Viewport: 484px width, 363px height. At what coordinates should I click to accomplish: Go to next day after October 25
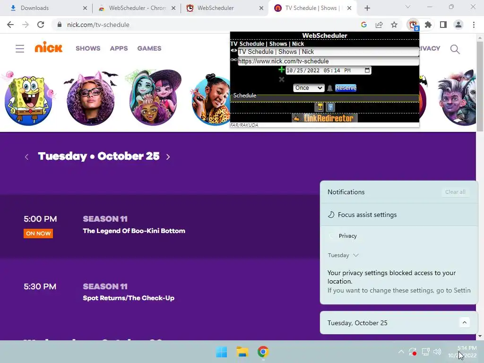pos(168,157)
